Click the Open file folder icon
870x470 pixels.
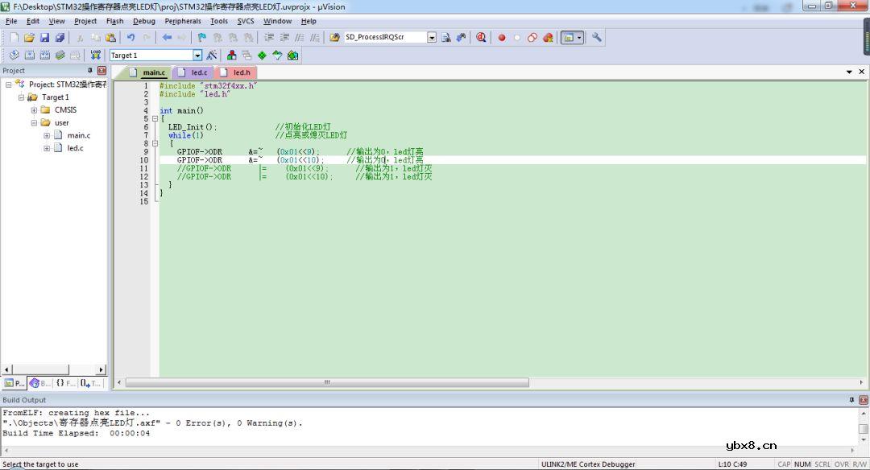point(29,38)
